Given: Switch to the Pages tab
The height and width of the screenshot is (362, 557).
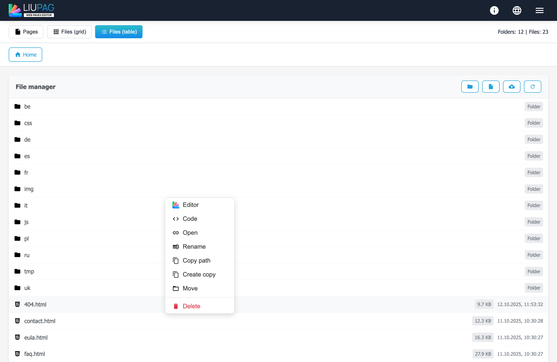Looking at the screenshot, I should click(26, 32).
